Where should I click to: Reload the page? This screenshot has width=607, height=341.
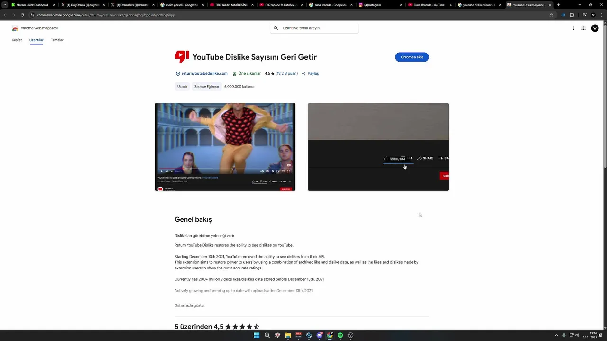22,15
